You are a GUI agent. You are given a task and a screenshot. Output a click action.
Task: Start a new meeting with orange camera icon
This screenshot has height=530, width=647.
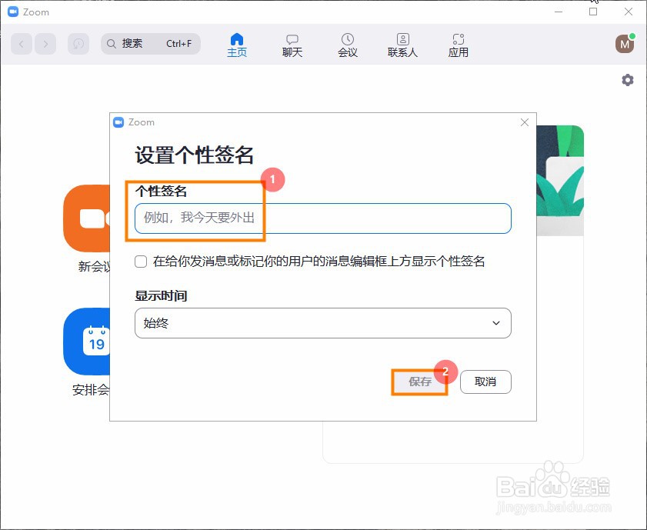pyautogui.click(x=87, y=218)
